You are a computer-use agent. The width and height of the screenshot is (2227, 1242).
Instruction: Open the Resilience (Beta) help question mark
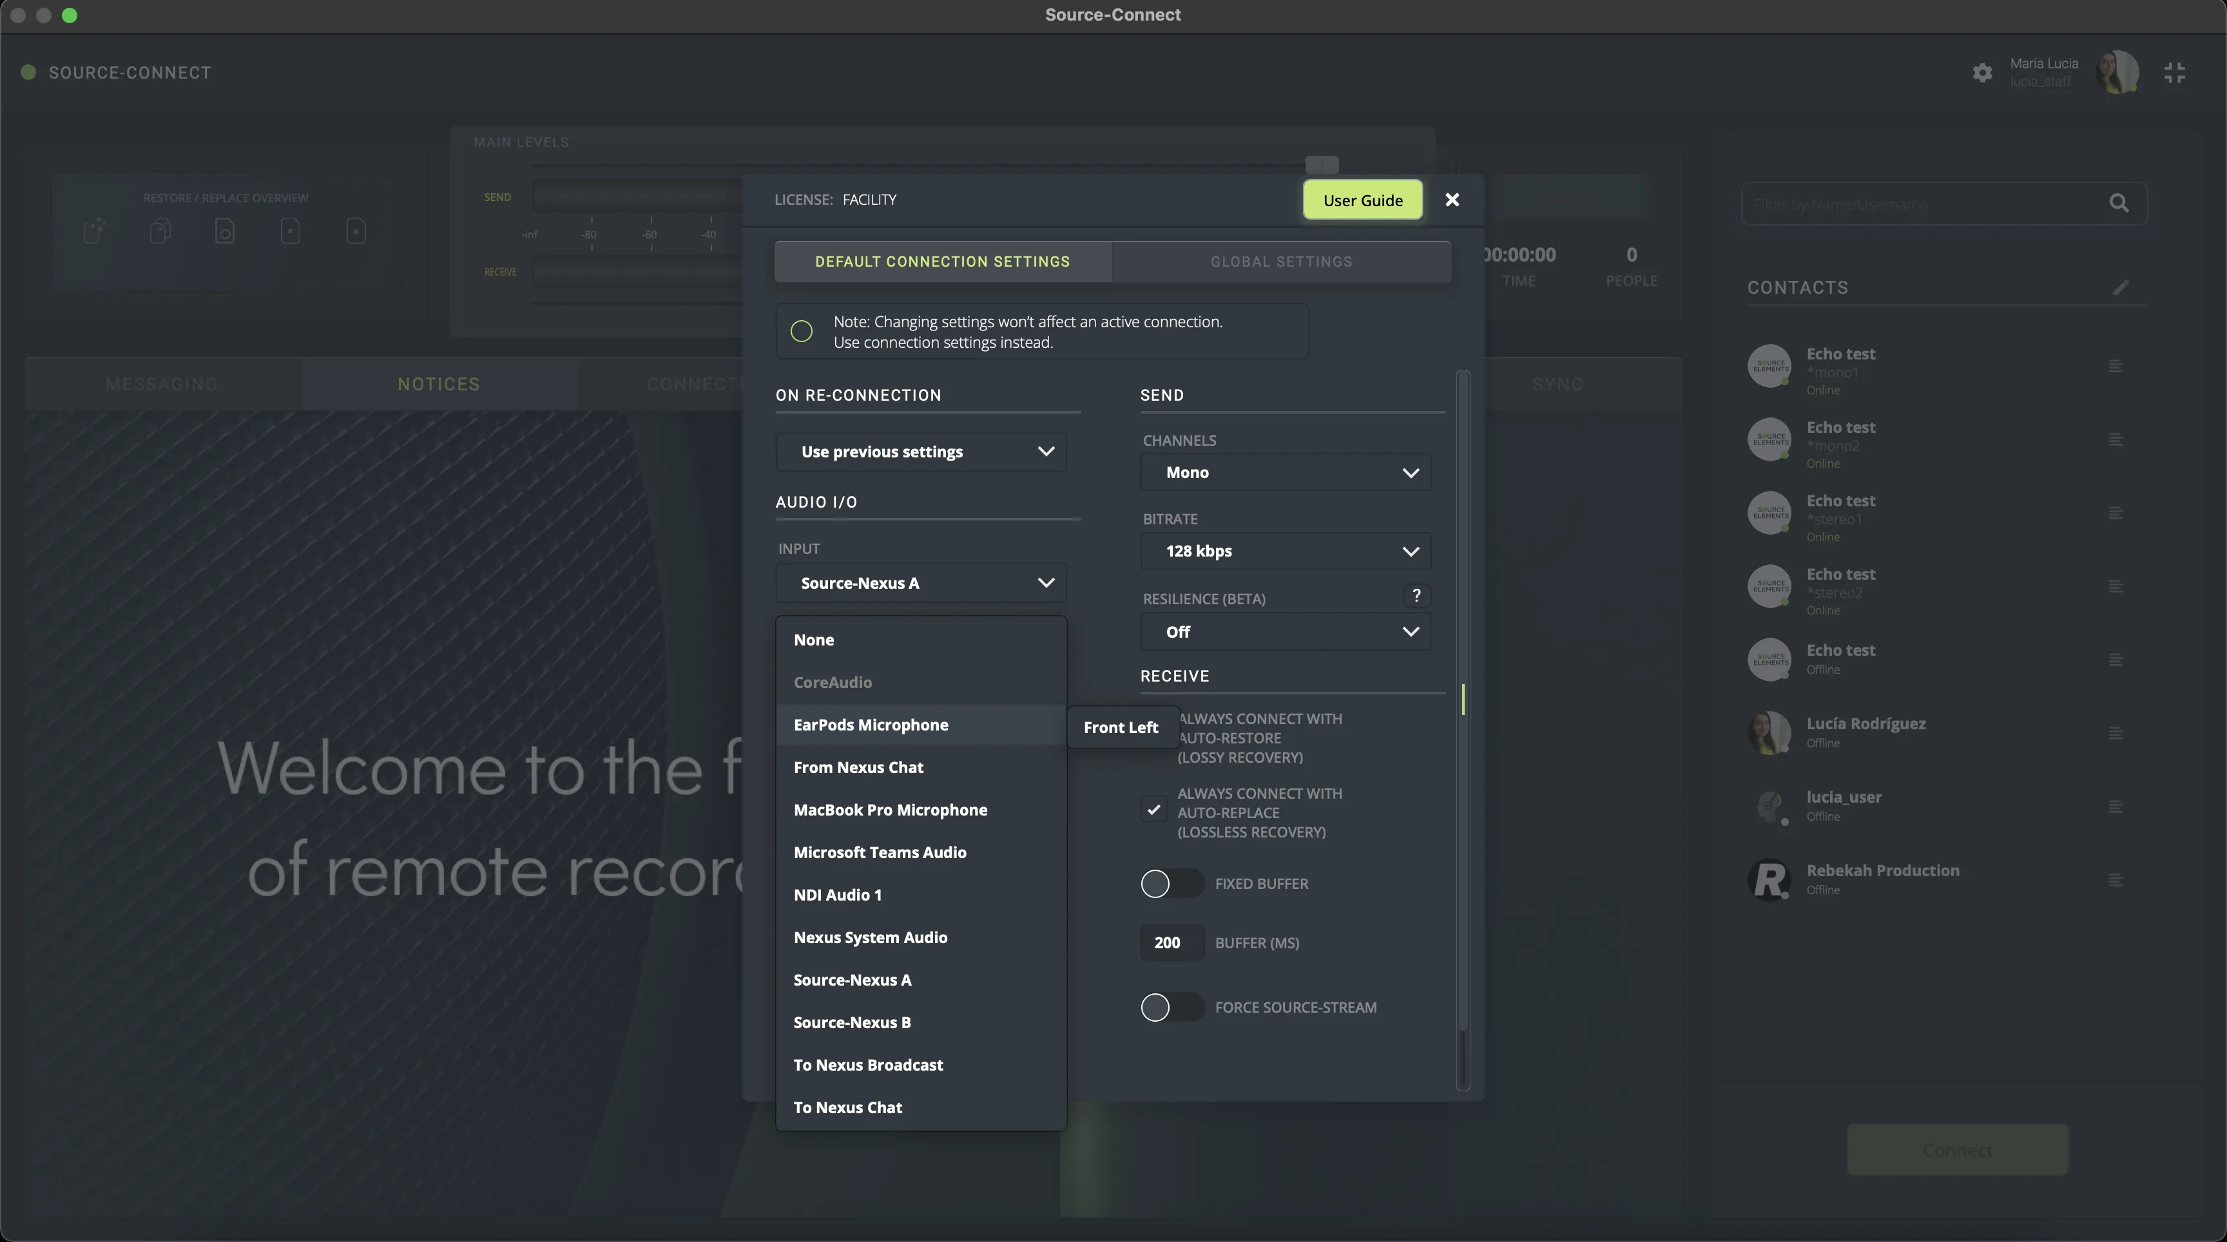click(1416, 595)
